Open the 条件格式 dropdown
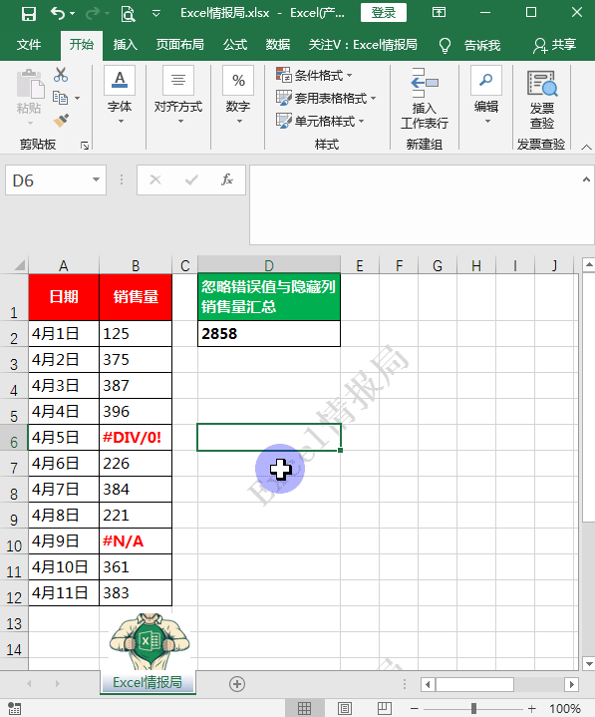Image resolution: width=595 pixels, height=717 pixels. coord(314,75)
